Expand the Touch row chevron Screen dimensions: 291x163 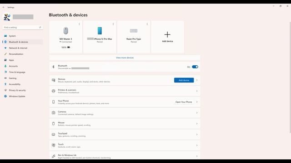[x=197, y=145]
